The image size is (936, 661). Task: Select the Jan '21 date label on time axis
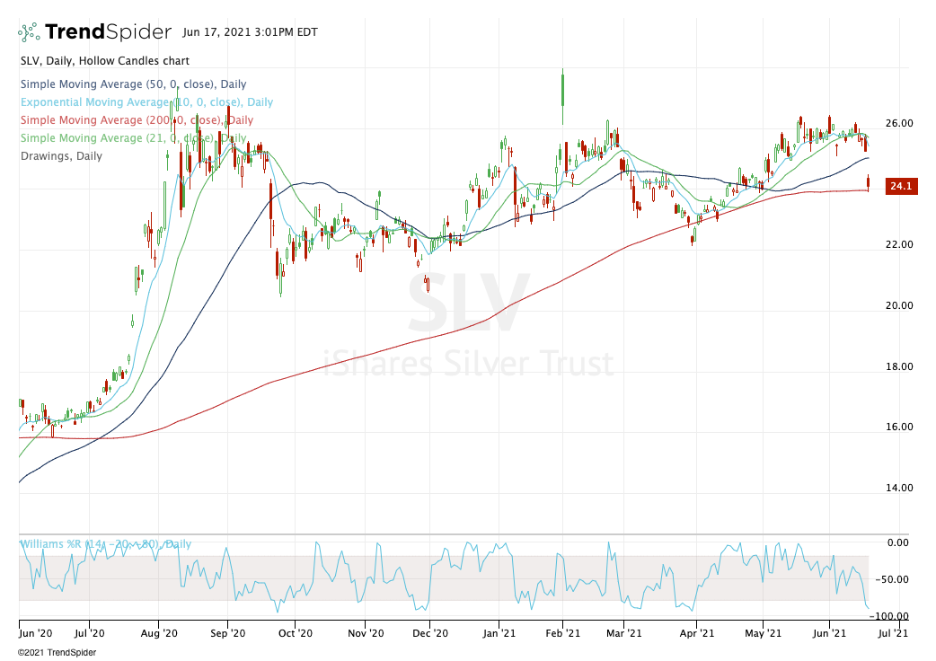(x=498, y=633)
